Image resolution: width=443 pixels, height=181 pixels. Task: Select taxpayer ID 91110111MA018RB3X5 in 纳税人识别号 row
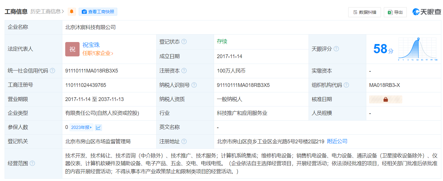(x=243, y=85)
